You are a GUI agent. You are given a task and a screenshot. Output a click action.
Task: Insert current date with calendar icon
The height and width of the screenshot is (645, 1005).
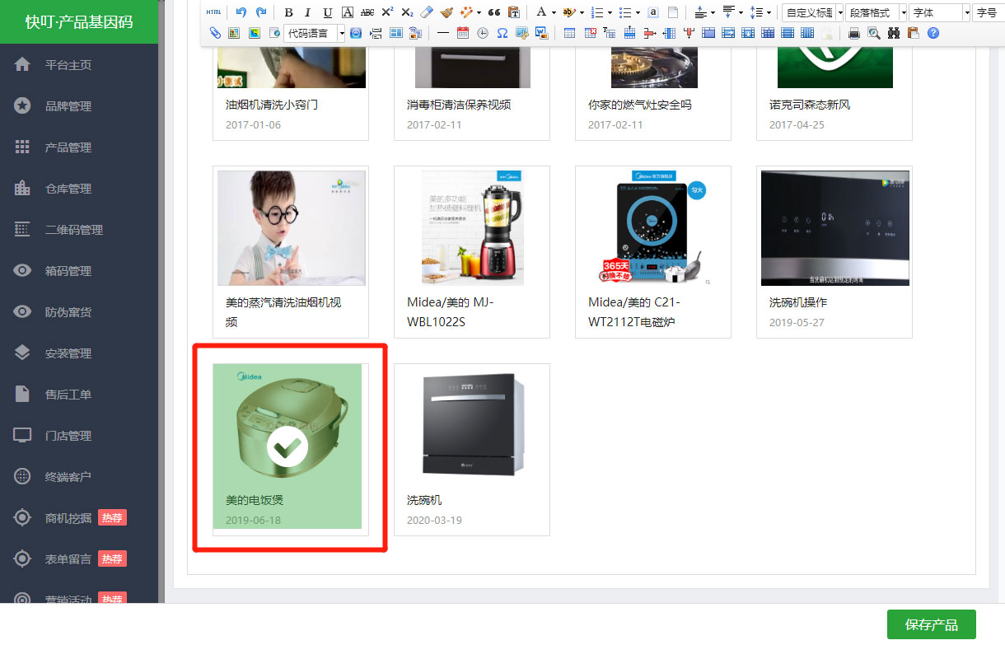pos(463,33)
